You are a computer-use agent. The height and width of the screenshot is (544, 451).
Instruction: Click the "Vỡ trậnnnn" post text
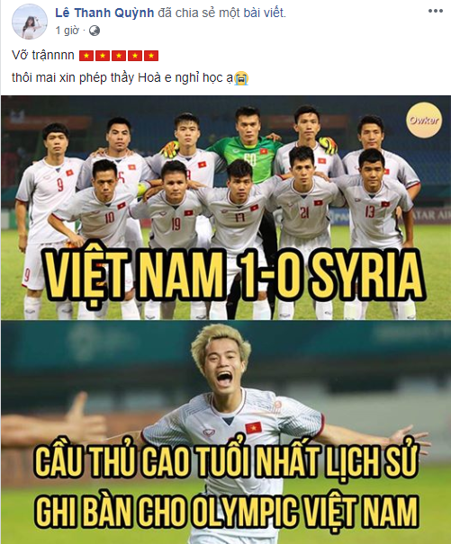[x=43, y=56]
